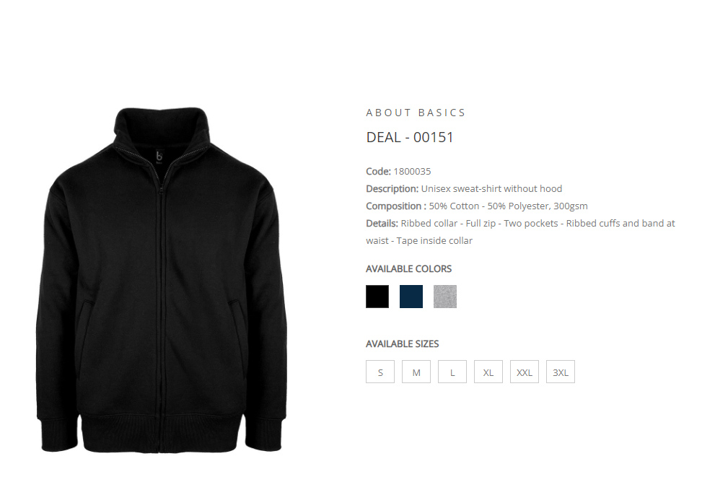Viewport: 715px width, 495px height.
Task: Click the ABOUT BASICS brand heading
Action: point(416,113)
